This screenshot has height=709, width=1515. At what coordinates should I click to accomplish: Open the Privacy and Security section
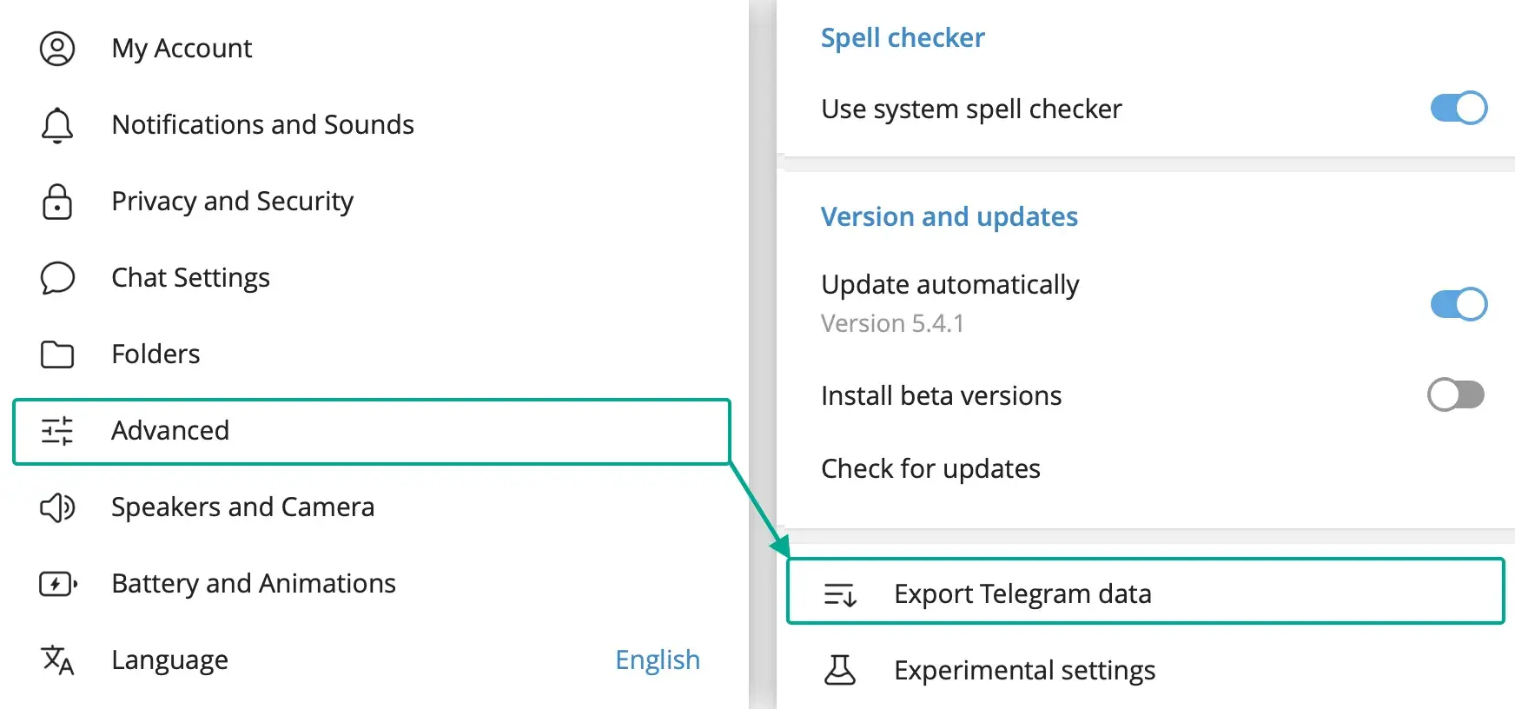(232, 202)
